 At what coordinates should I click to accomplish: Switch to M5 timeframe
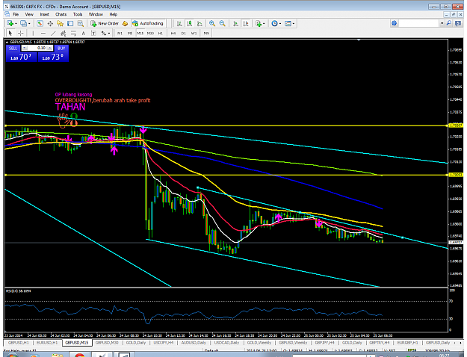click(x=130, y=33)
